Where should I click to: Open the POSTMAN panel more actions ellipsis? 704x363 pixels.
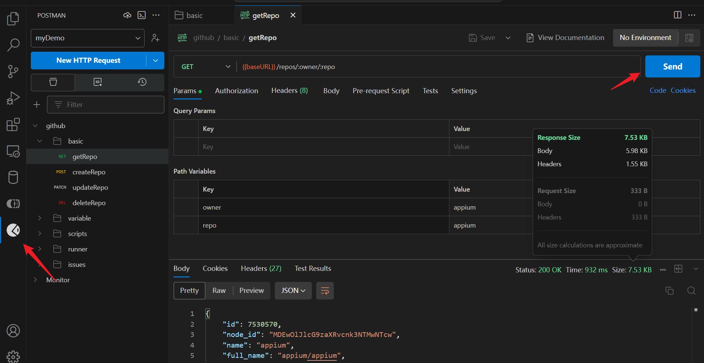[156, 15]
